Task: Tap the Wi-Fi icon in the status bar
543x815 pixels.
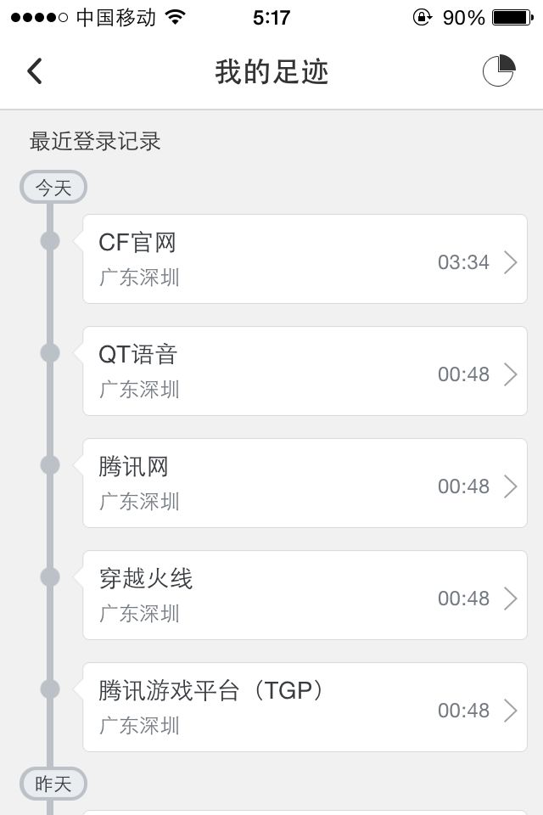Action: click(175, 18)
